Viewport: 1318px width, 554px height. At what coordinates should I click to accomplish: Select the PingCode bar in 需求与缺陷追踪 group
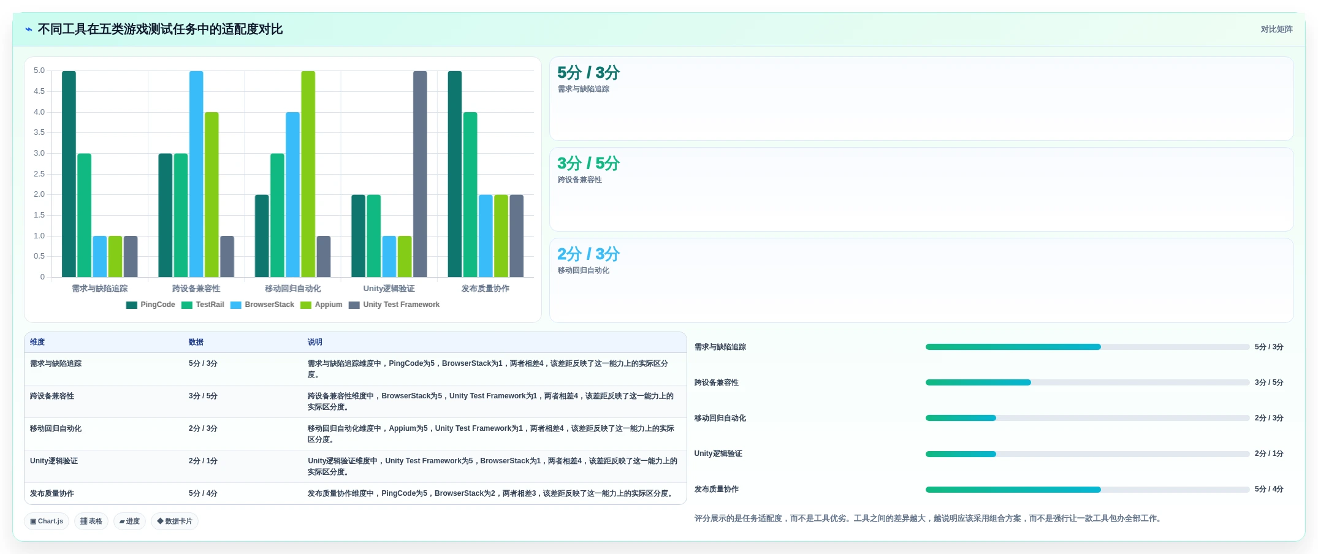69,174
